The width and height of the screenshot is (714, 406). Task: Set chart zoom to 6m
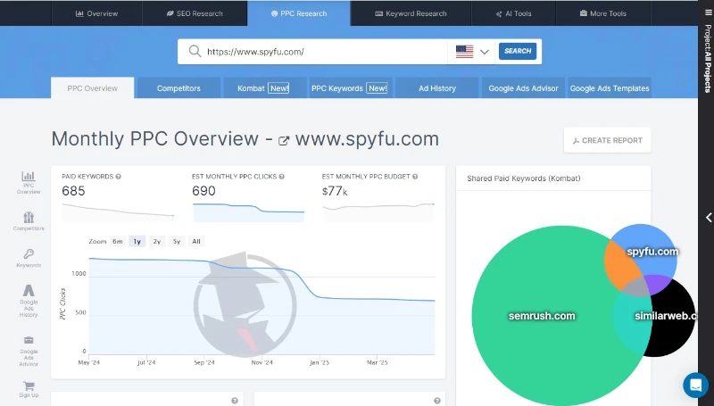point(118,241)
